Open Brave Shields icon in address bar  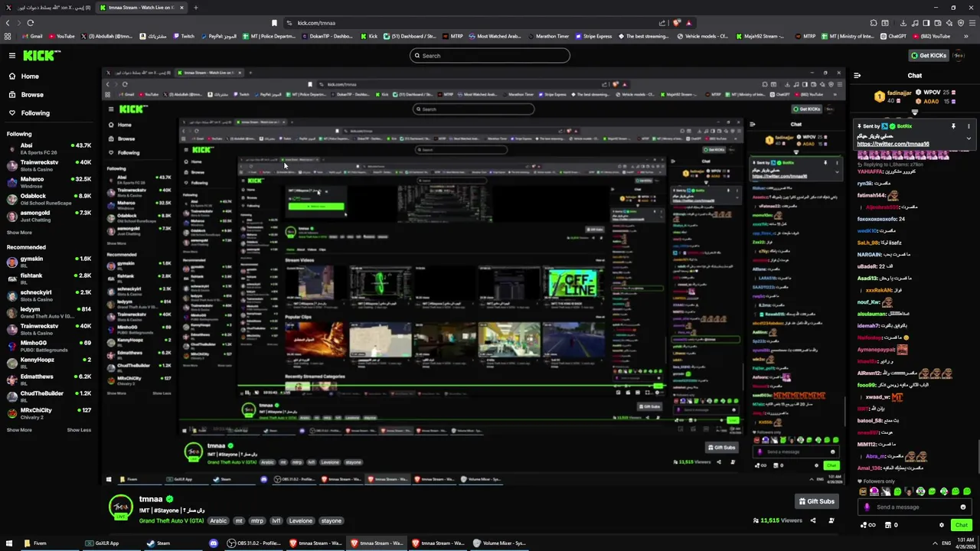tap(678, 23)
